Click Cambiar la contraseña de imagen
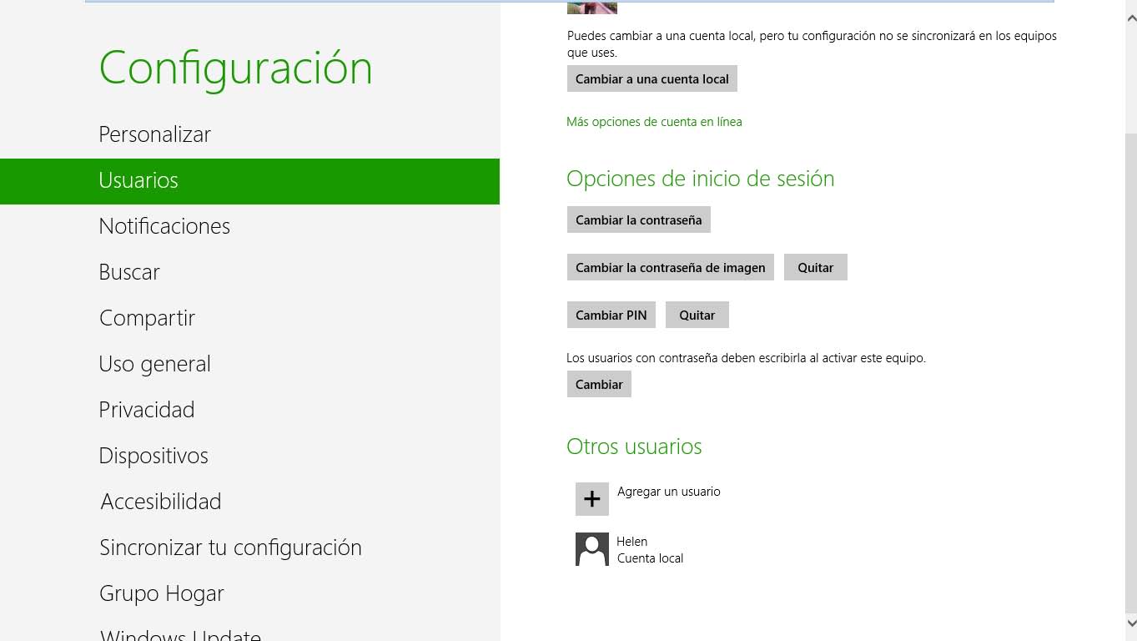This screenshot has width=1137, height=641. (x=670, y=268)
